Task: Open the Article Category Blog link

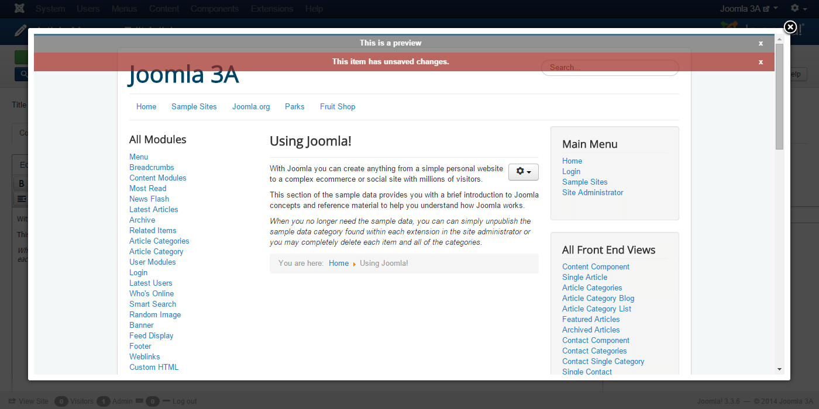Action: click(598, 299)
